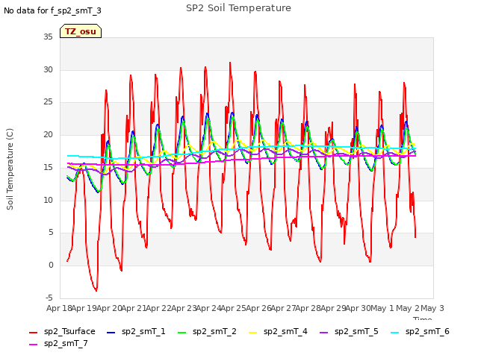Click the yellow sp2_smT_4 legend swatch
Screen dimensions: 478x358
click(x=252, y=333)
